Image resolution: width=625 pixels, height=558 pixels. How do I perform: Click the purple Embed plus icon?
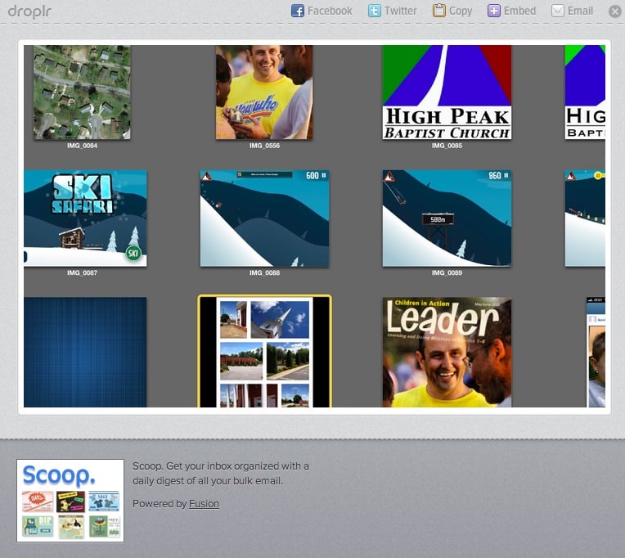[494, 11]
